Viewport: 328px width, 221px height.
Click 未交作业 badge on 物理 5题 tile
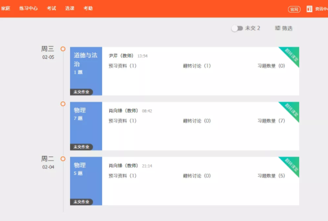[x=81, y=201]
